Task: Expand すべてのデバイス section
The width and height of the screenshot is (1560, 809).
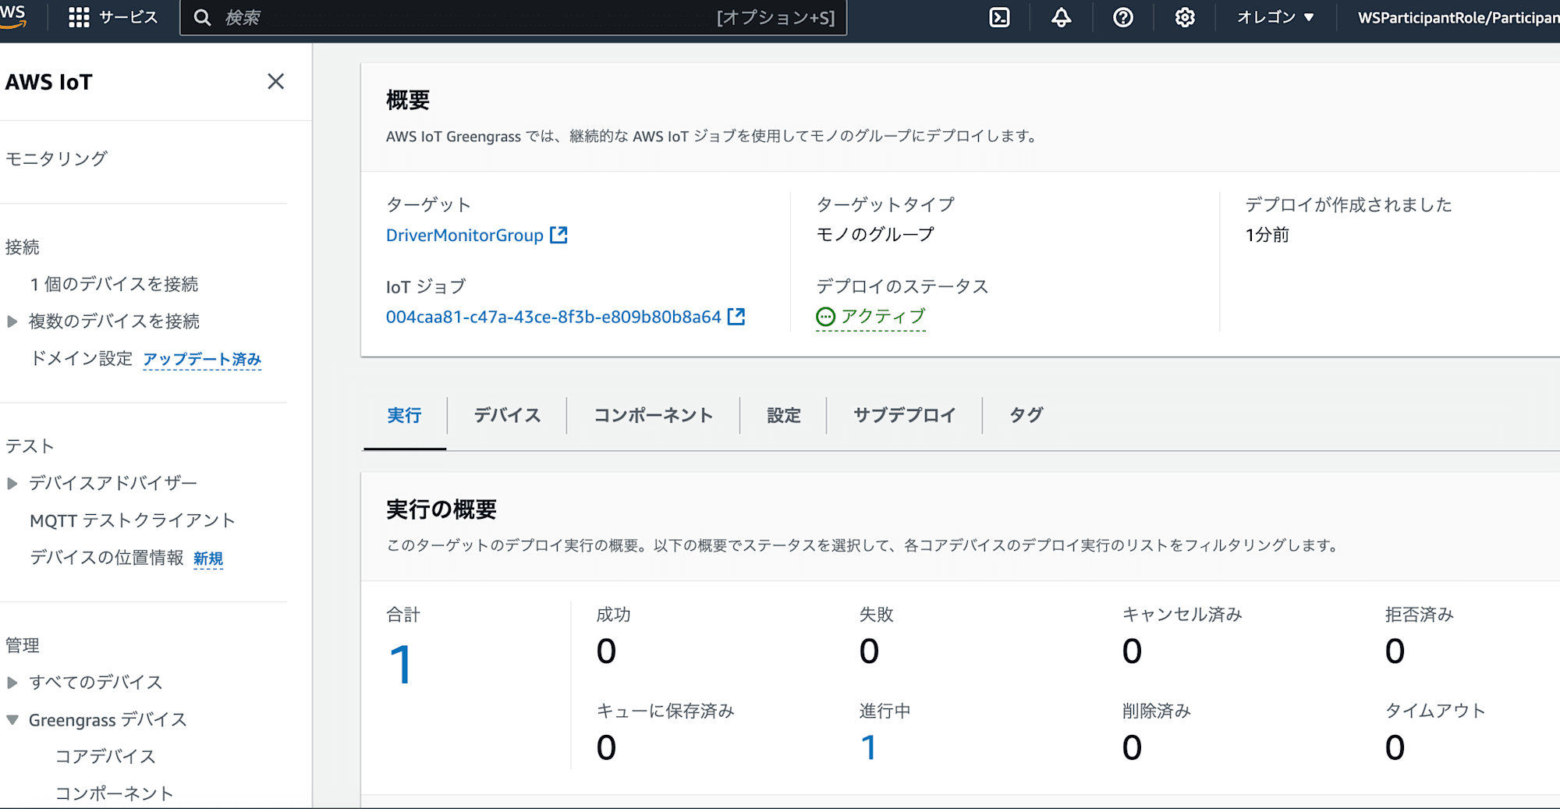Action: (12, 683)
